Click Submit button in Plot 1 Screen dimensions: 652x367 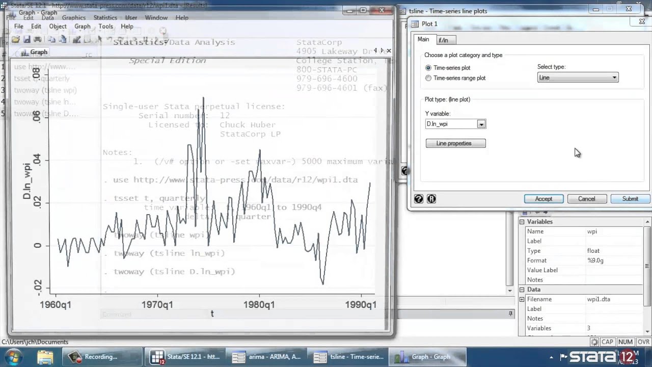630,199
